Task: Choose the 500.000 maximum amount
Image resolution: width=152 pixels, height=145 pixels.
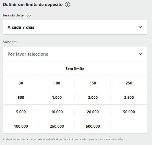Action: click(93, 126)
